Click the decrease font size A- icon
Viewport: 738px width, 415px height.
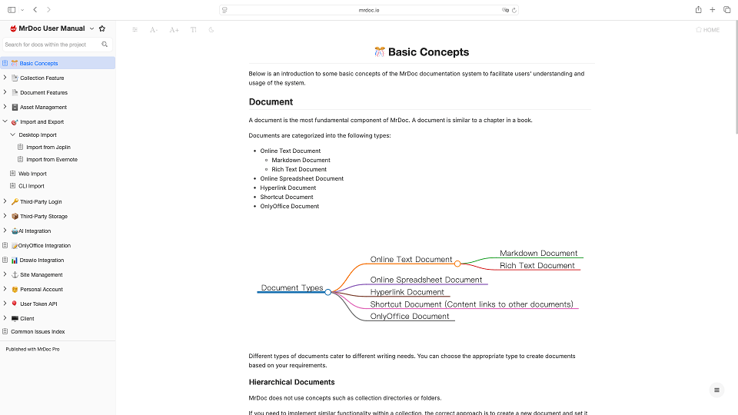[154, 30]
